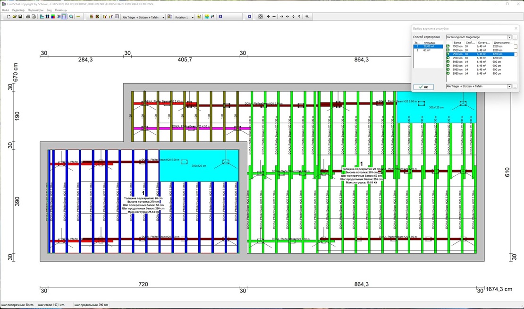Expand the 'Sortierung nach Trägerlänge' dropdown
Image resolution: width=524 pixels, height=309 pixels.
coord(509,37)
